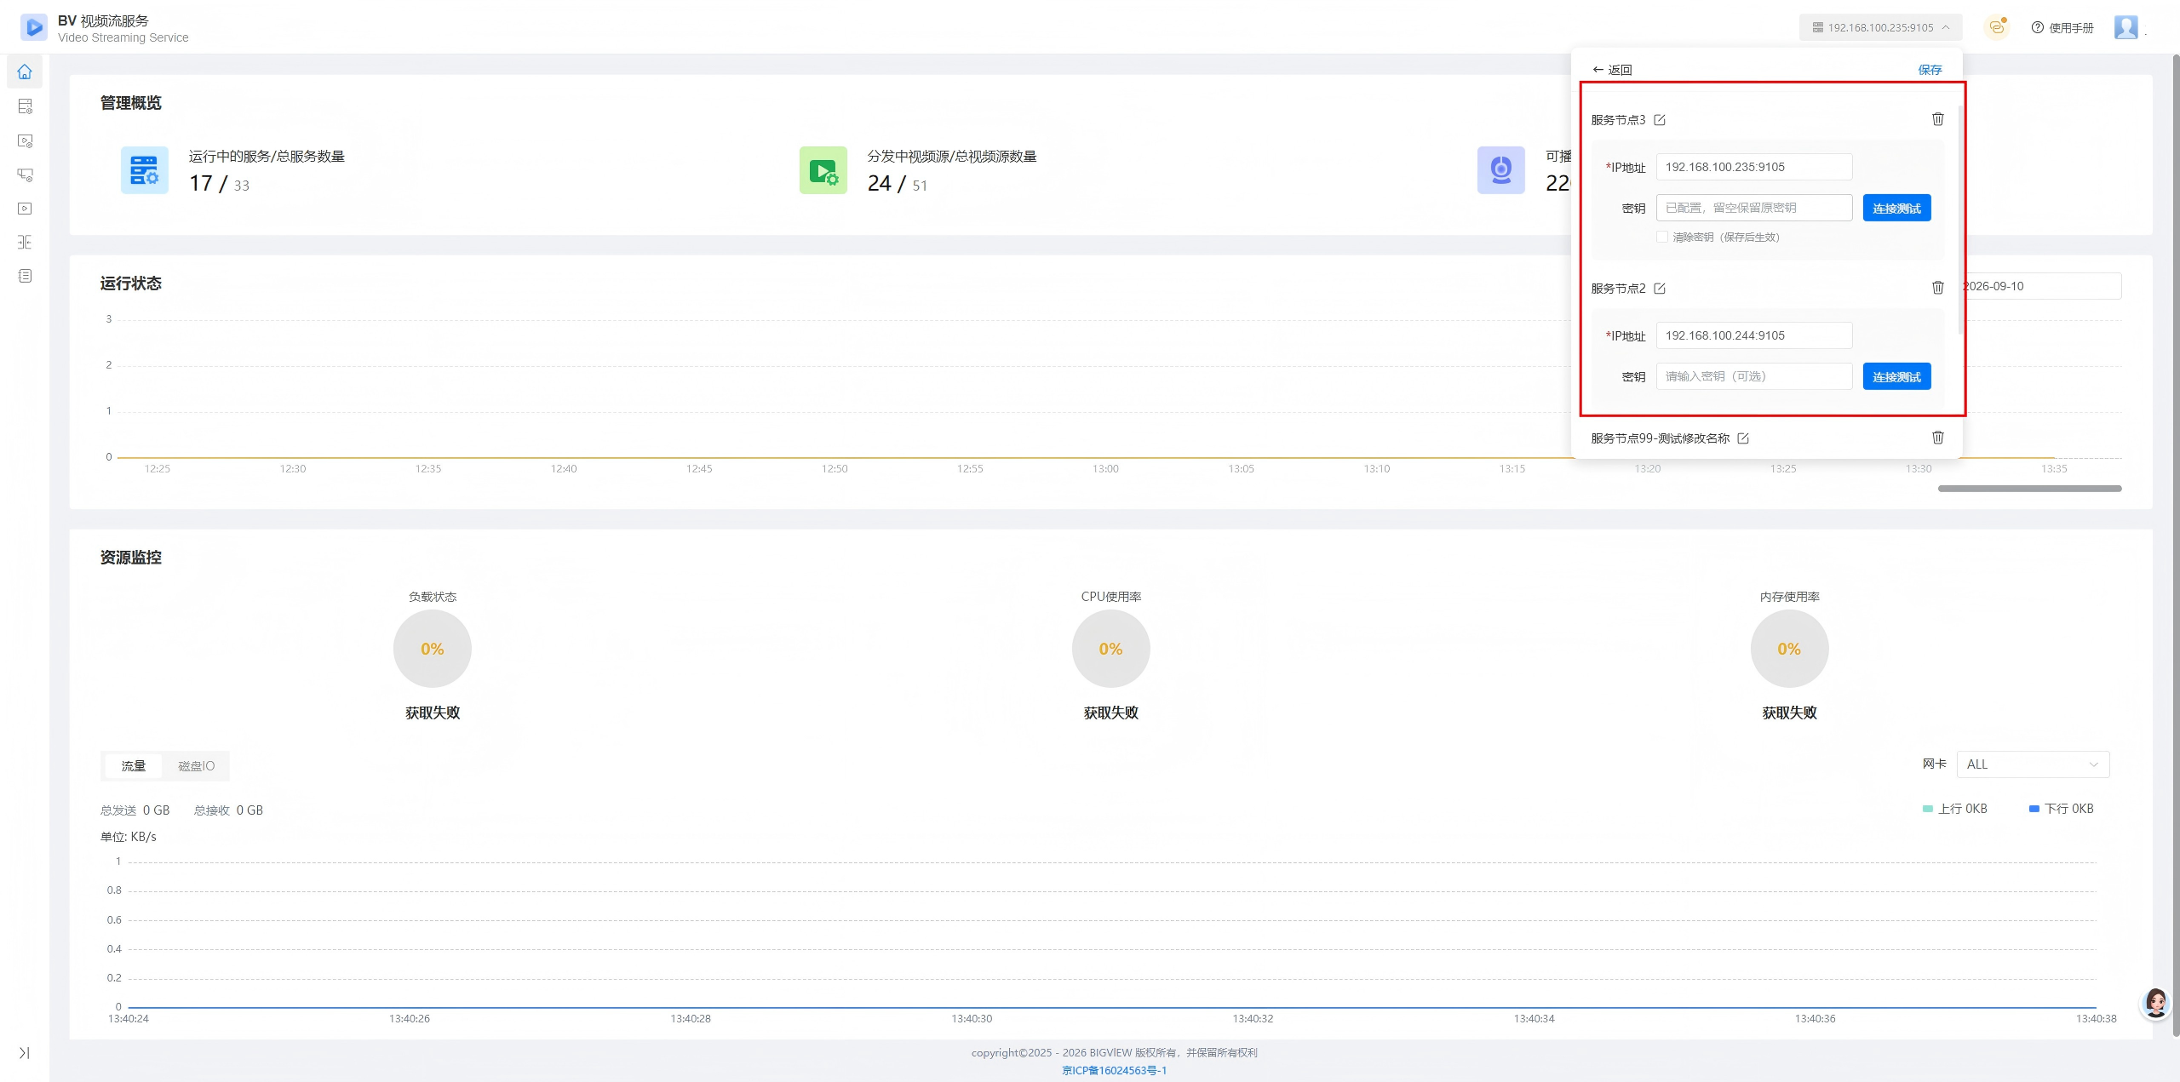Expand the server address dropdown 192.168.100.235:9105
This screenshot has height=1082, width=2180.
pyautogui.click(x=1880, y=27)
